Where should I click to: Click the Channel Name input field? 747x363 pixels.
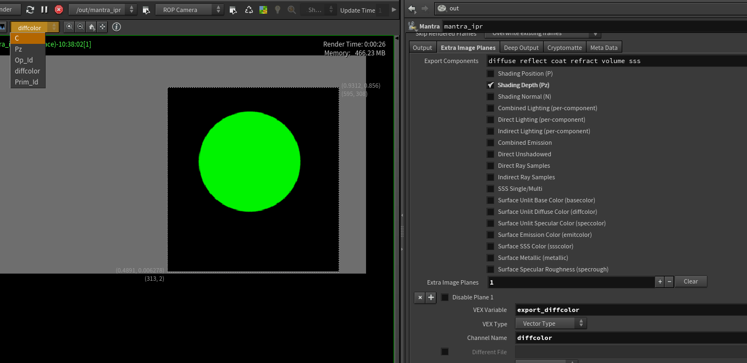(627, 338)
